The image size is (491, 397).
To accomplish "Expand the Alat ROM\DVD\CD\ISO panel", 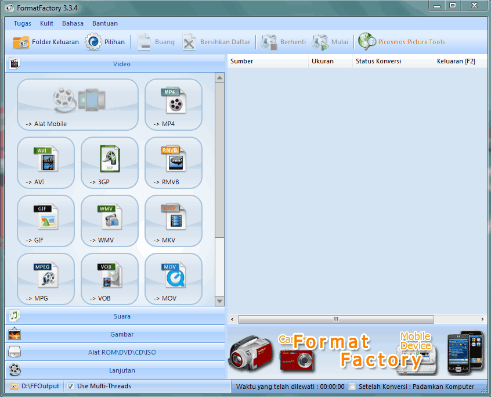I will click(115, 352).
